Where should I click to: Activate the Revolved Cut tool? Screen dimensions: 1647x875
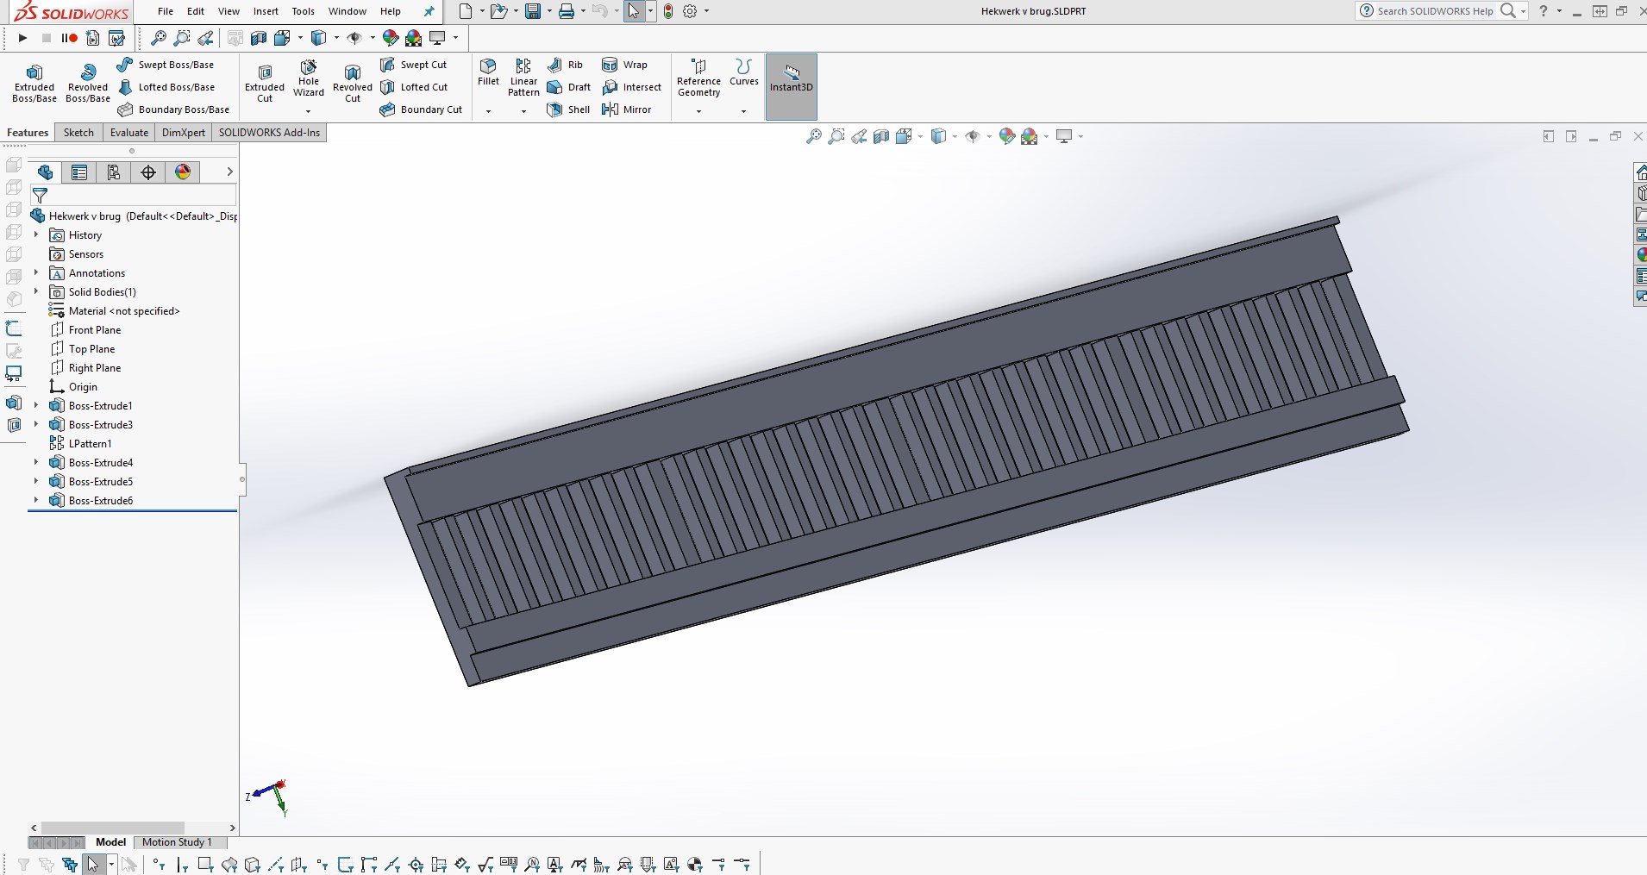click(353, 83)
